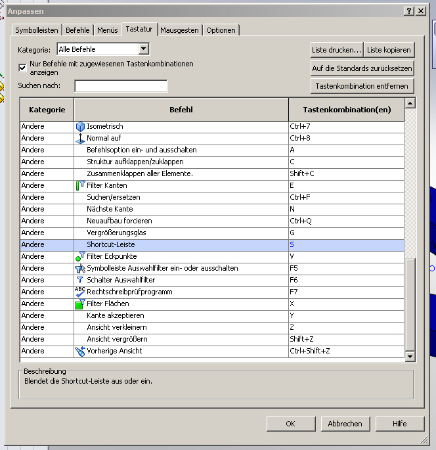Select Ansicht verkleinern command

212,327
